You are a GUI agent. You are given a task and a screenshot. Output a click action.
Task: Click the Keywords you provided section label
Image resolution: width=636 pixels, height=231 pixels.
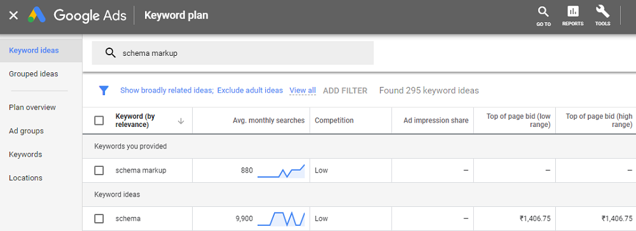[x=130, y=146]
